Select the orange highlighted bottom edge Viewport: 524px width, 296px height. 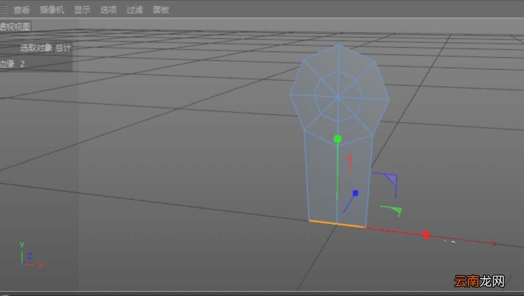pyautogui.click(x=337, y=224)
